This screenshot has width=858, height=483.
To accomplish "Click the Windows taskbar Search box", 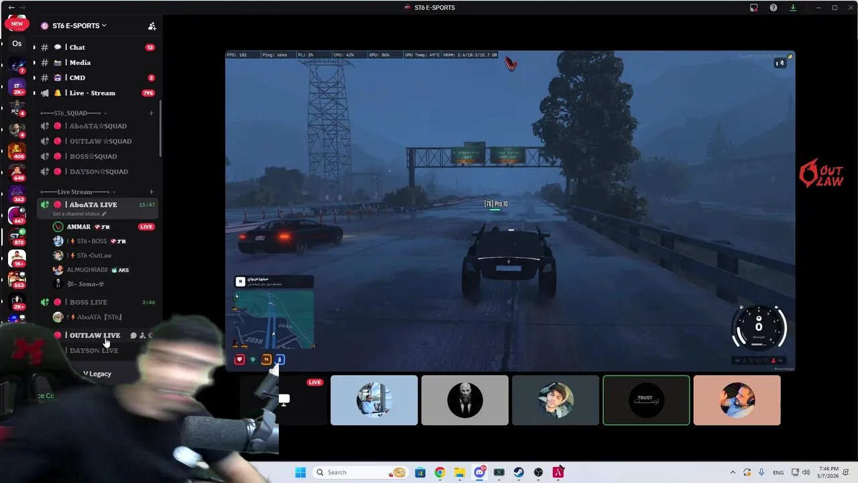I will (361, 472).
